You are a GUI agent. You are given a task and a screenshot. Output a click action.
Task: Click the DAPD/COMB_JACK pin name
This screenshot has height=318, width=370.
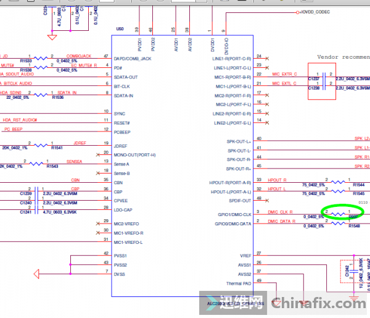pyautogui.click(x=133, y=59)
